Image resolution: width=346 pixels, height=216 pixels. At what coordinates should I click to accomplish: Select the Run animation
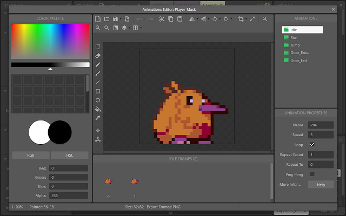pyautogui.click(x=294, y=37)
